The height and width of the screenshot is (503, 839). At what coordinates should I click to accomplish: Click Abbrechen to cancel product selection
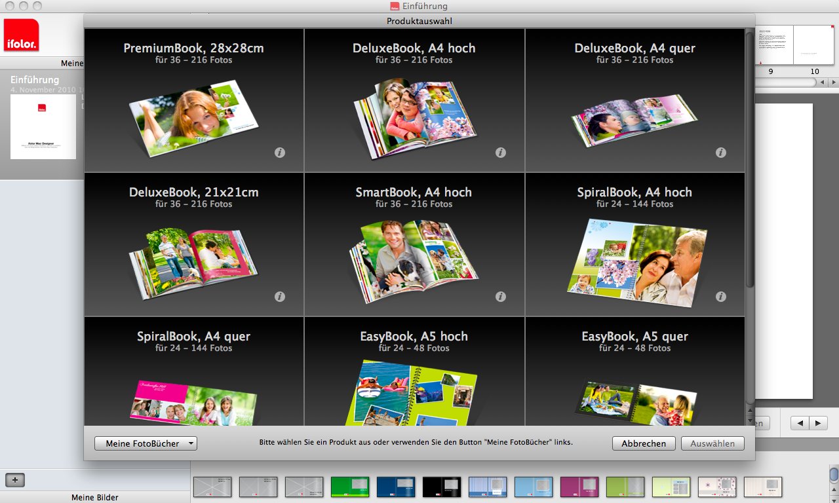coord(644,443)
